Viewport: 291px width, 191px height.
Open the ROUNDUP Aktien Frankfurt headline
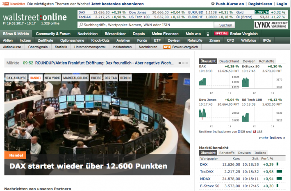(x=104, y=63)
